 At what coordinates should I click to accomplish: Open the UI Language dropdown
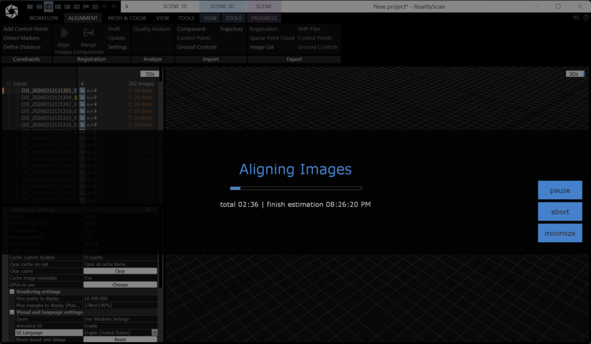click(154, 332)
